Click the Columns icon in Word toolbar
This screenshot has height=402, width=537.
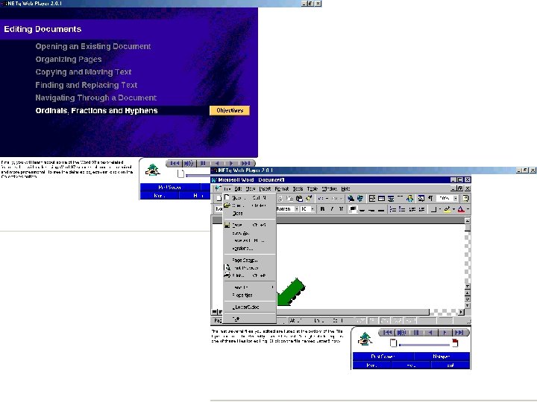400,197
